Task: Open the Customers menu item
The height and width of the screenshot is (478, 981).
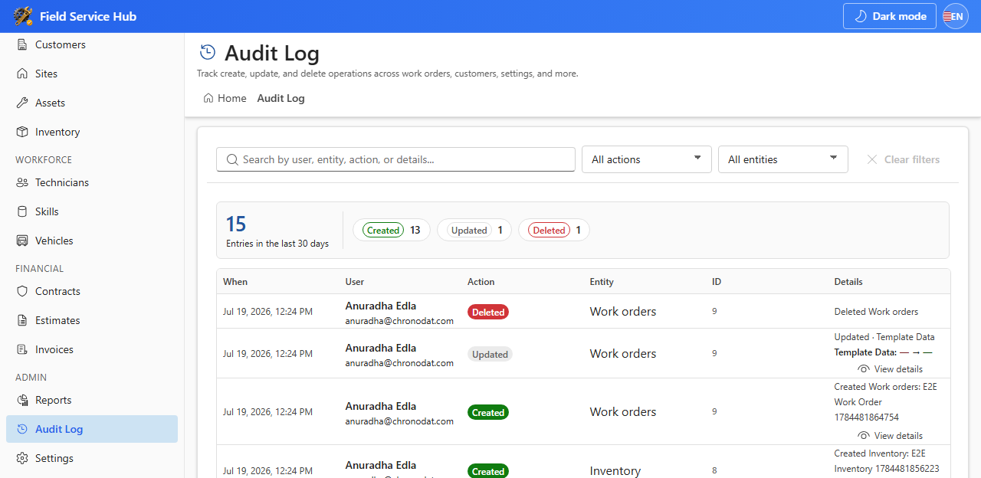Action: tap(92, 44)
